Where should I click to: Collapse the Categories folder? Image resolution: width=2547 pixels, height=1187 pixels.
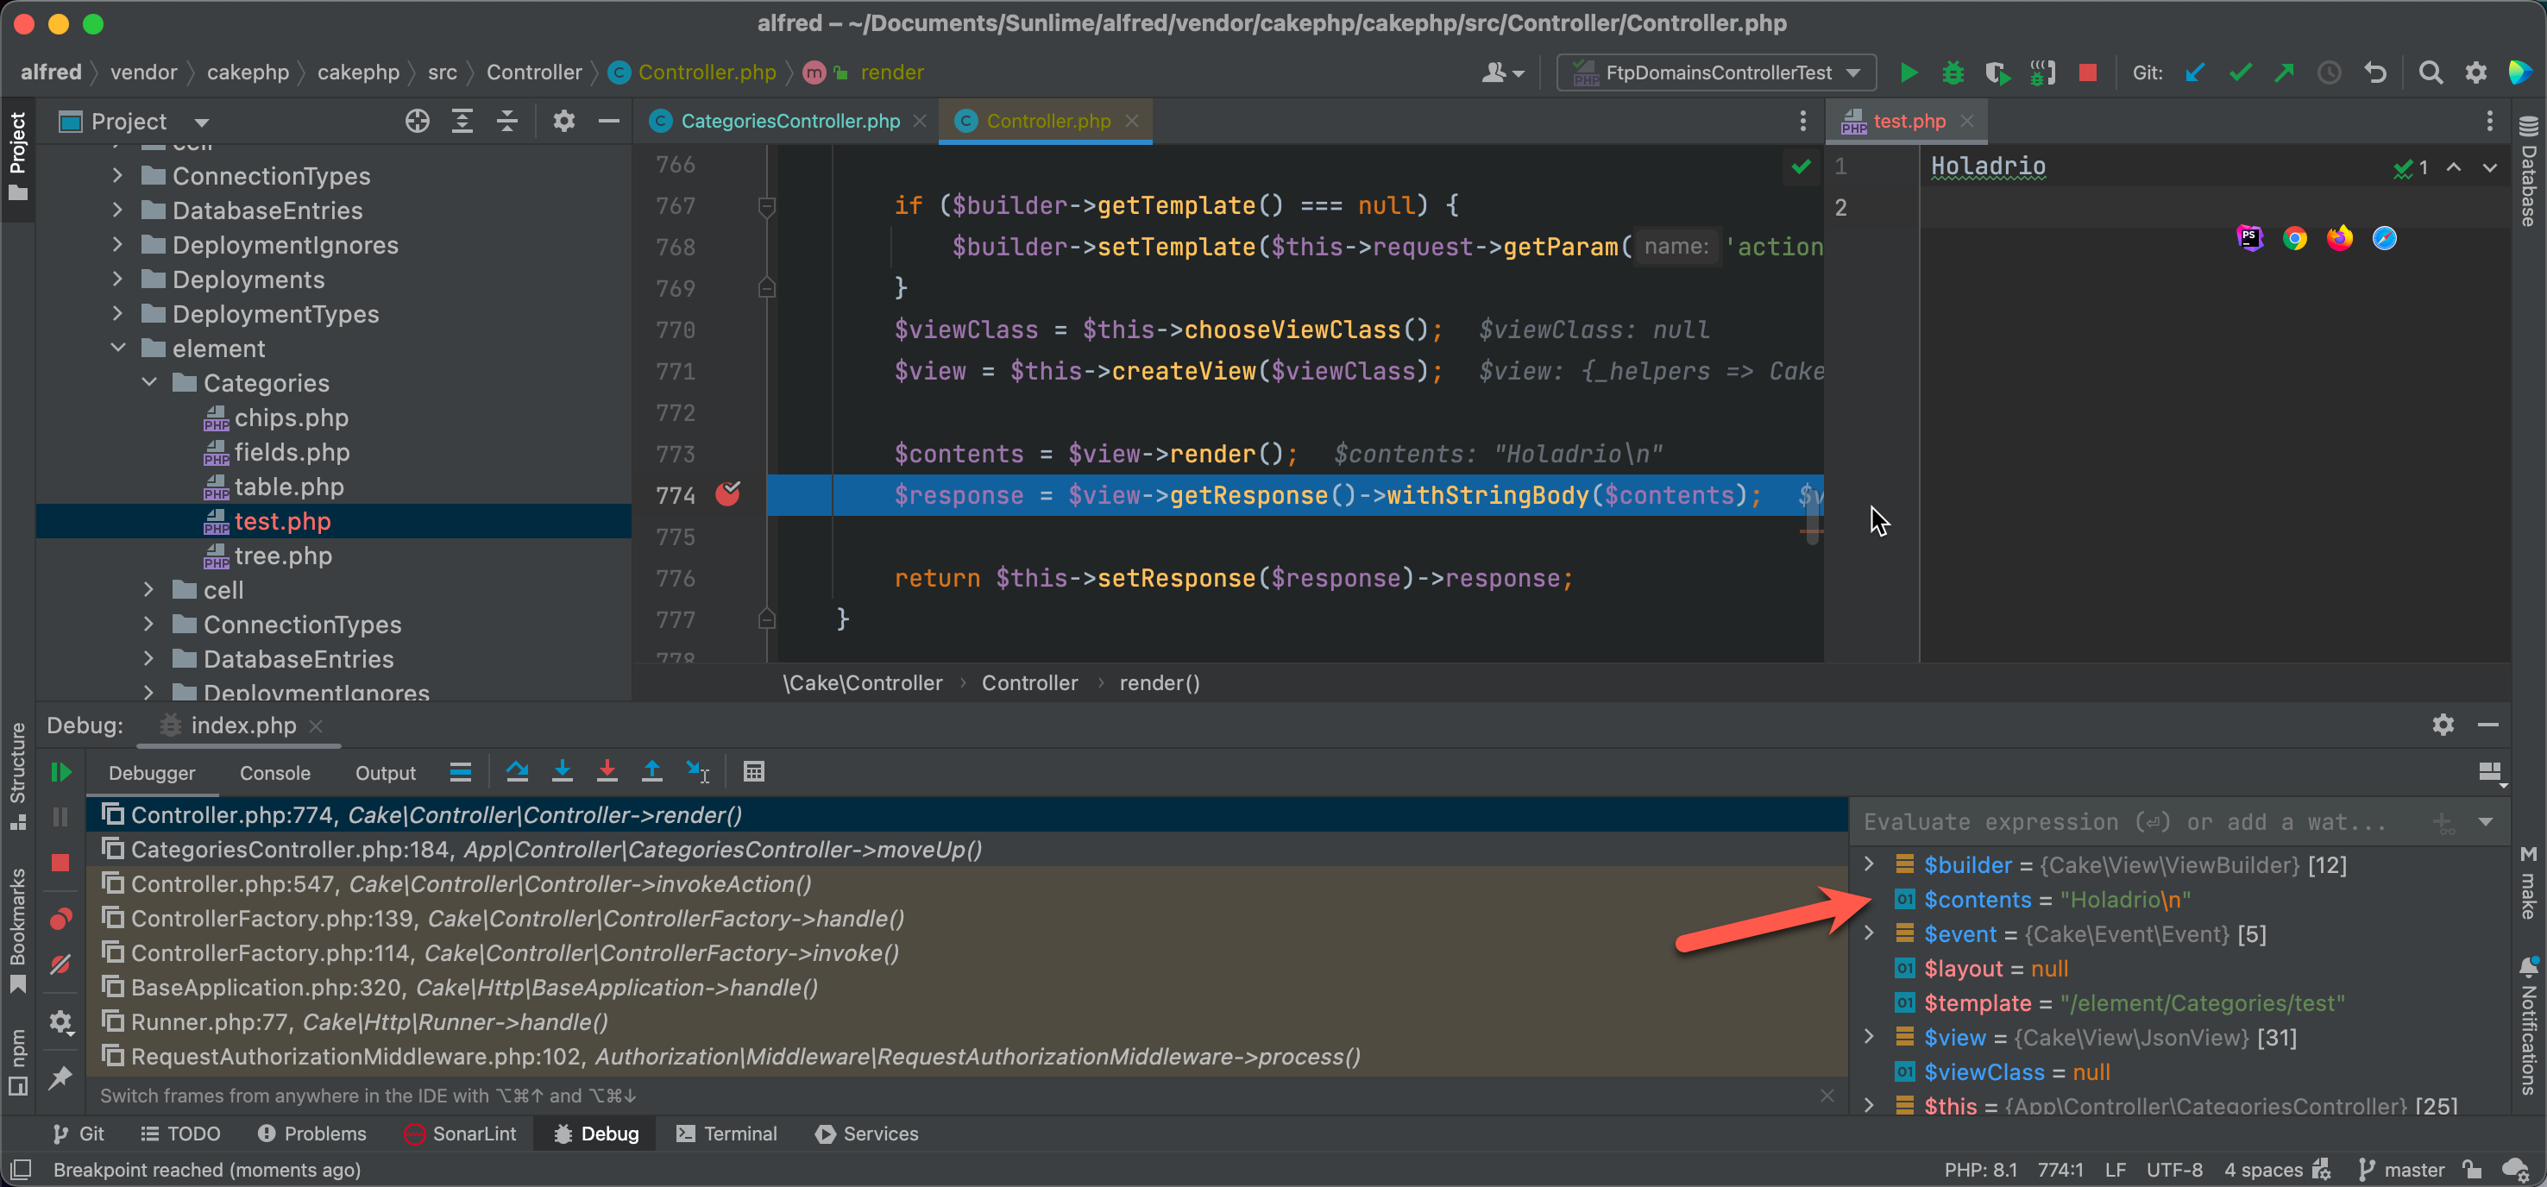tap(149, 382)
